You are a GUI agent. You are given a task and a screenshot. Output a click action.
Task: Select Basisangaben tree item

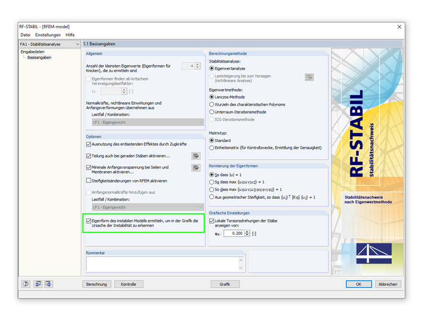39,57
